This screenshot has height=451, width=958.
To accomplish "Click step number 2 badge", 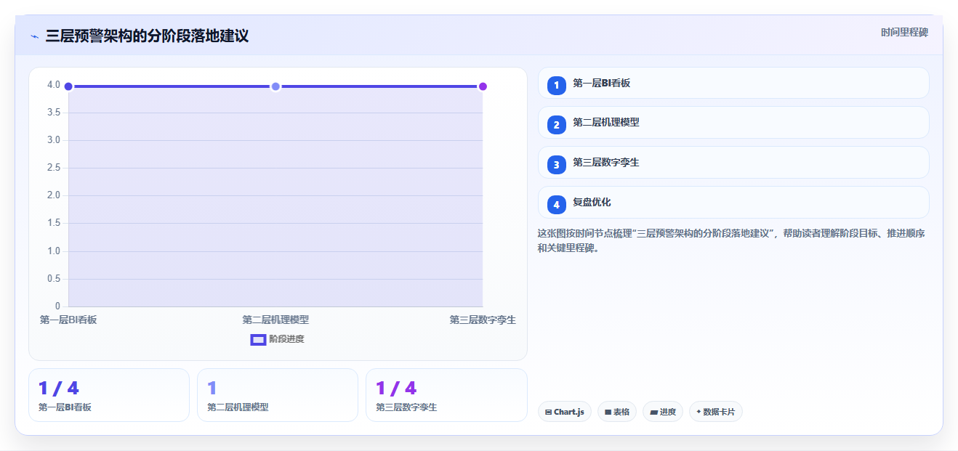I will pyautogui.click(x=556, y=125).
